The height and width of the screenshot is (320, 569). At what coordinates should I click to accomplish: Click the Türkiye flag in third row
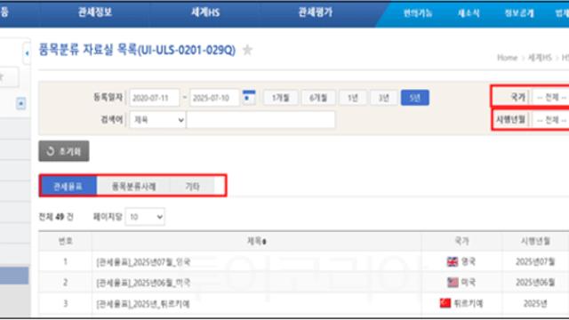pyautogui.click(x=445, y=303)
